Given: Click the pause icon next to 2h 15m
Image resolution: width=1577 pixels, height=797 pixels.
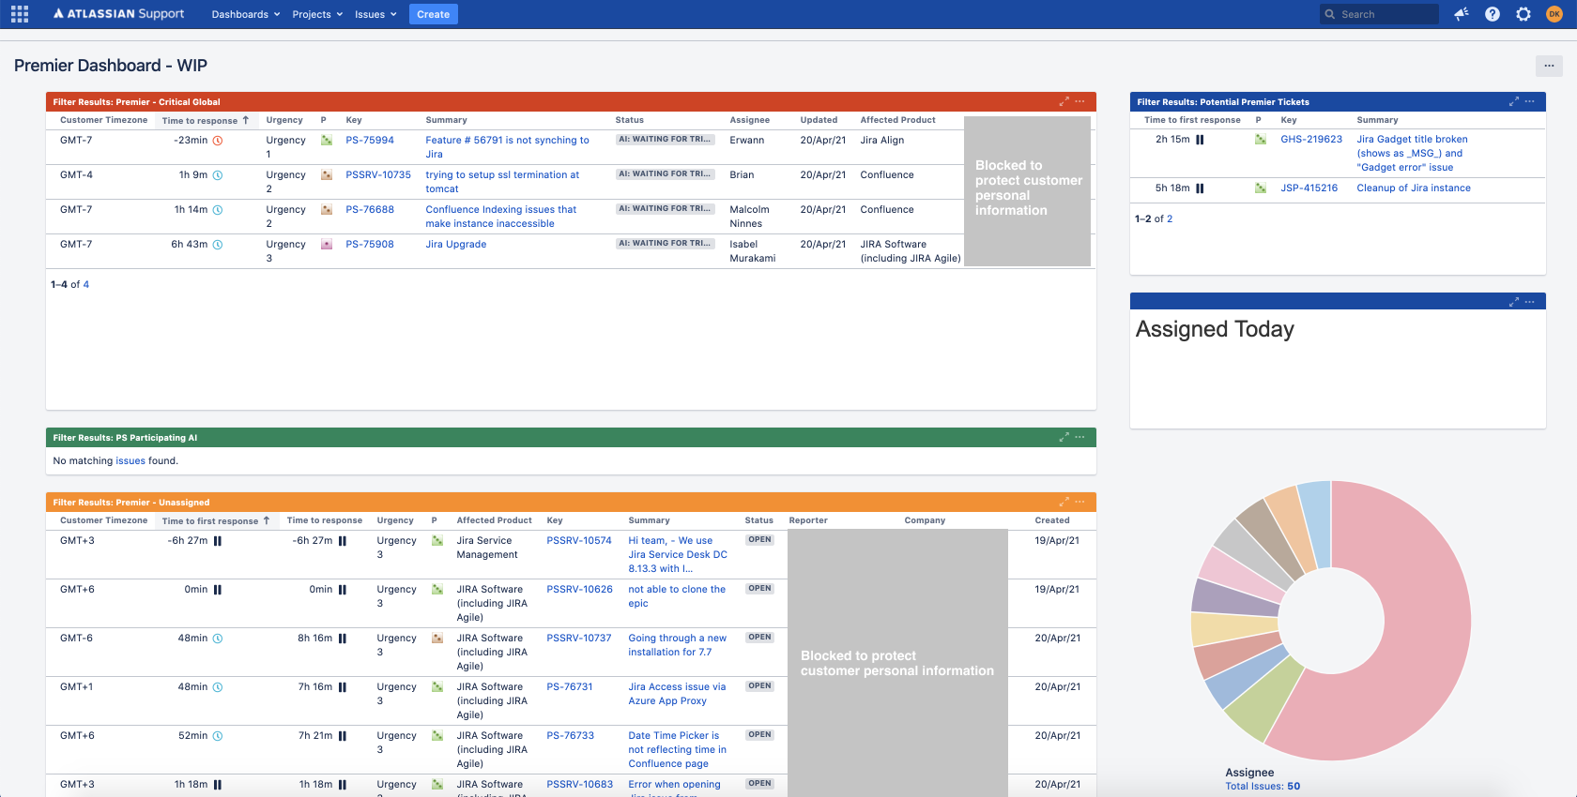Looking at the screenshot, I should point(1200,140).
